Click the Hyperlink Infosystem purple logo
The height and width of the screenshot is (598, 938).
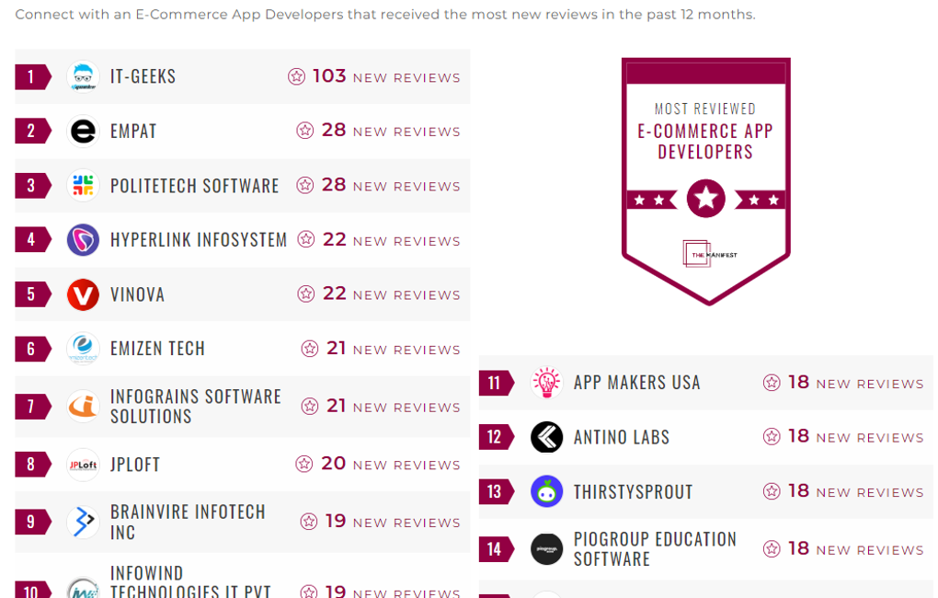click(83, 240)
